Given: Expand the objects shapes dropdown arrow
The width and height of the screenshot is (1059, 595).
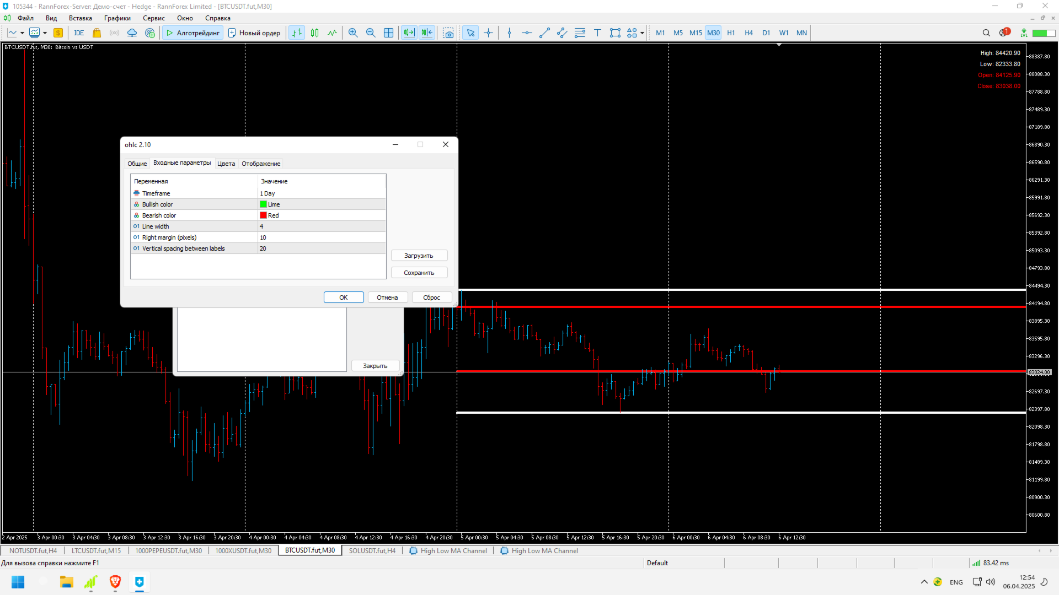Looking at the screenshot, I should point(643,33).
